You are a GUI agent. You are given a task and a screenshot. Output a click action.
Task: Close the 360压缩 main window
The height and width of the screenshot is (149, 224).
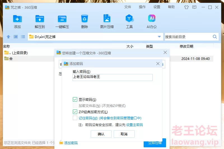point(217,7)
